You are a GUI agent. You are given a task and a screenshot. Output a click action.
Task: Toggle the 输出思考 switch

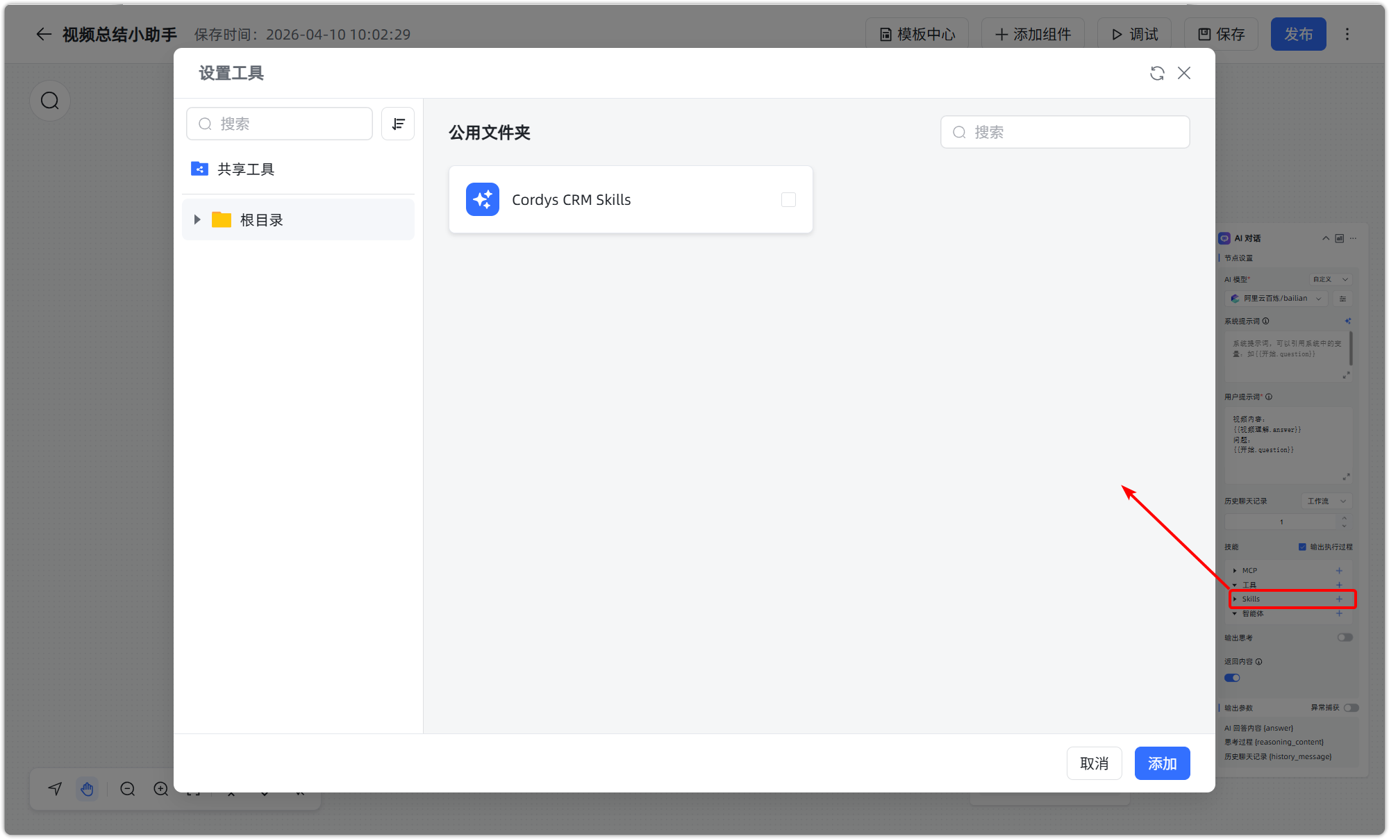pos(1345,638)
